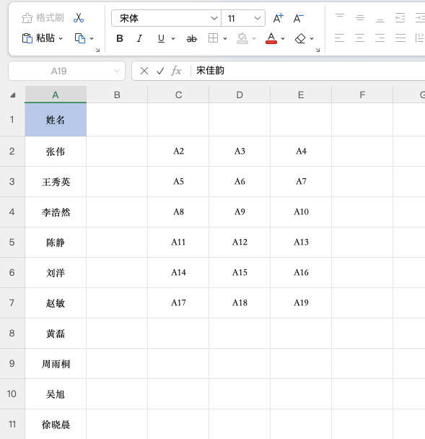
Task: Click the Bottom Align icon
Action: 380,18
